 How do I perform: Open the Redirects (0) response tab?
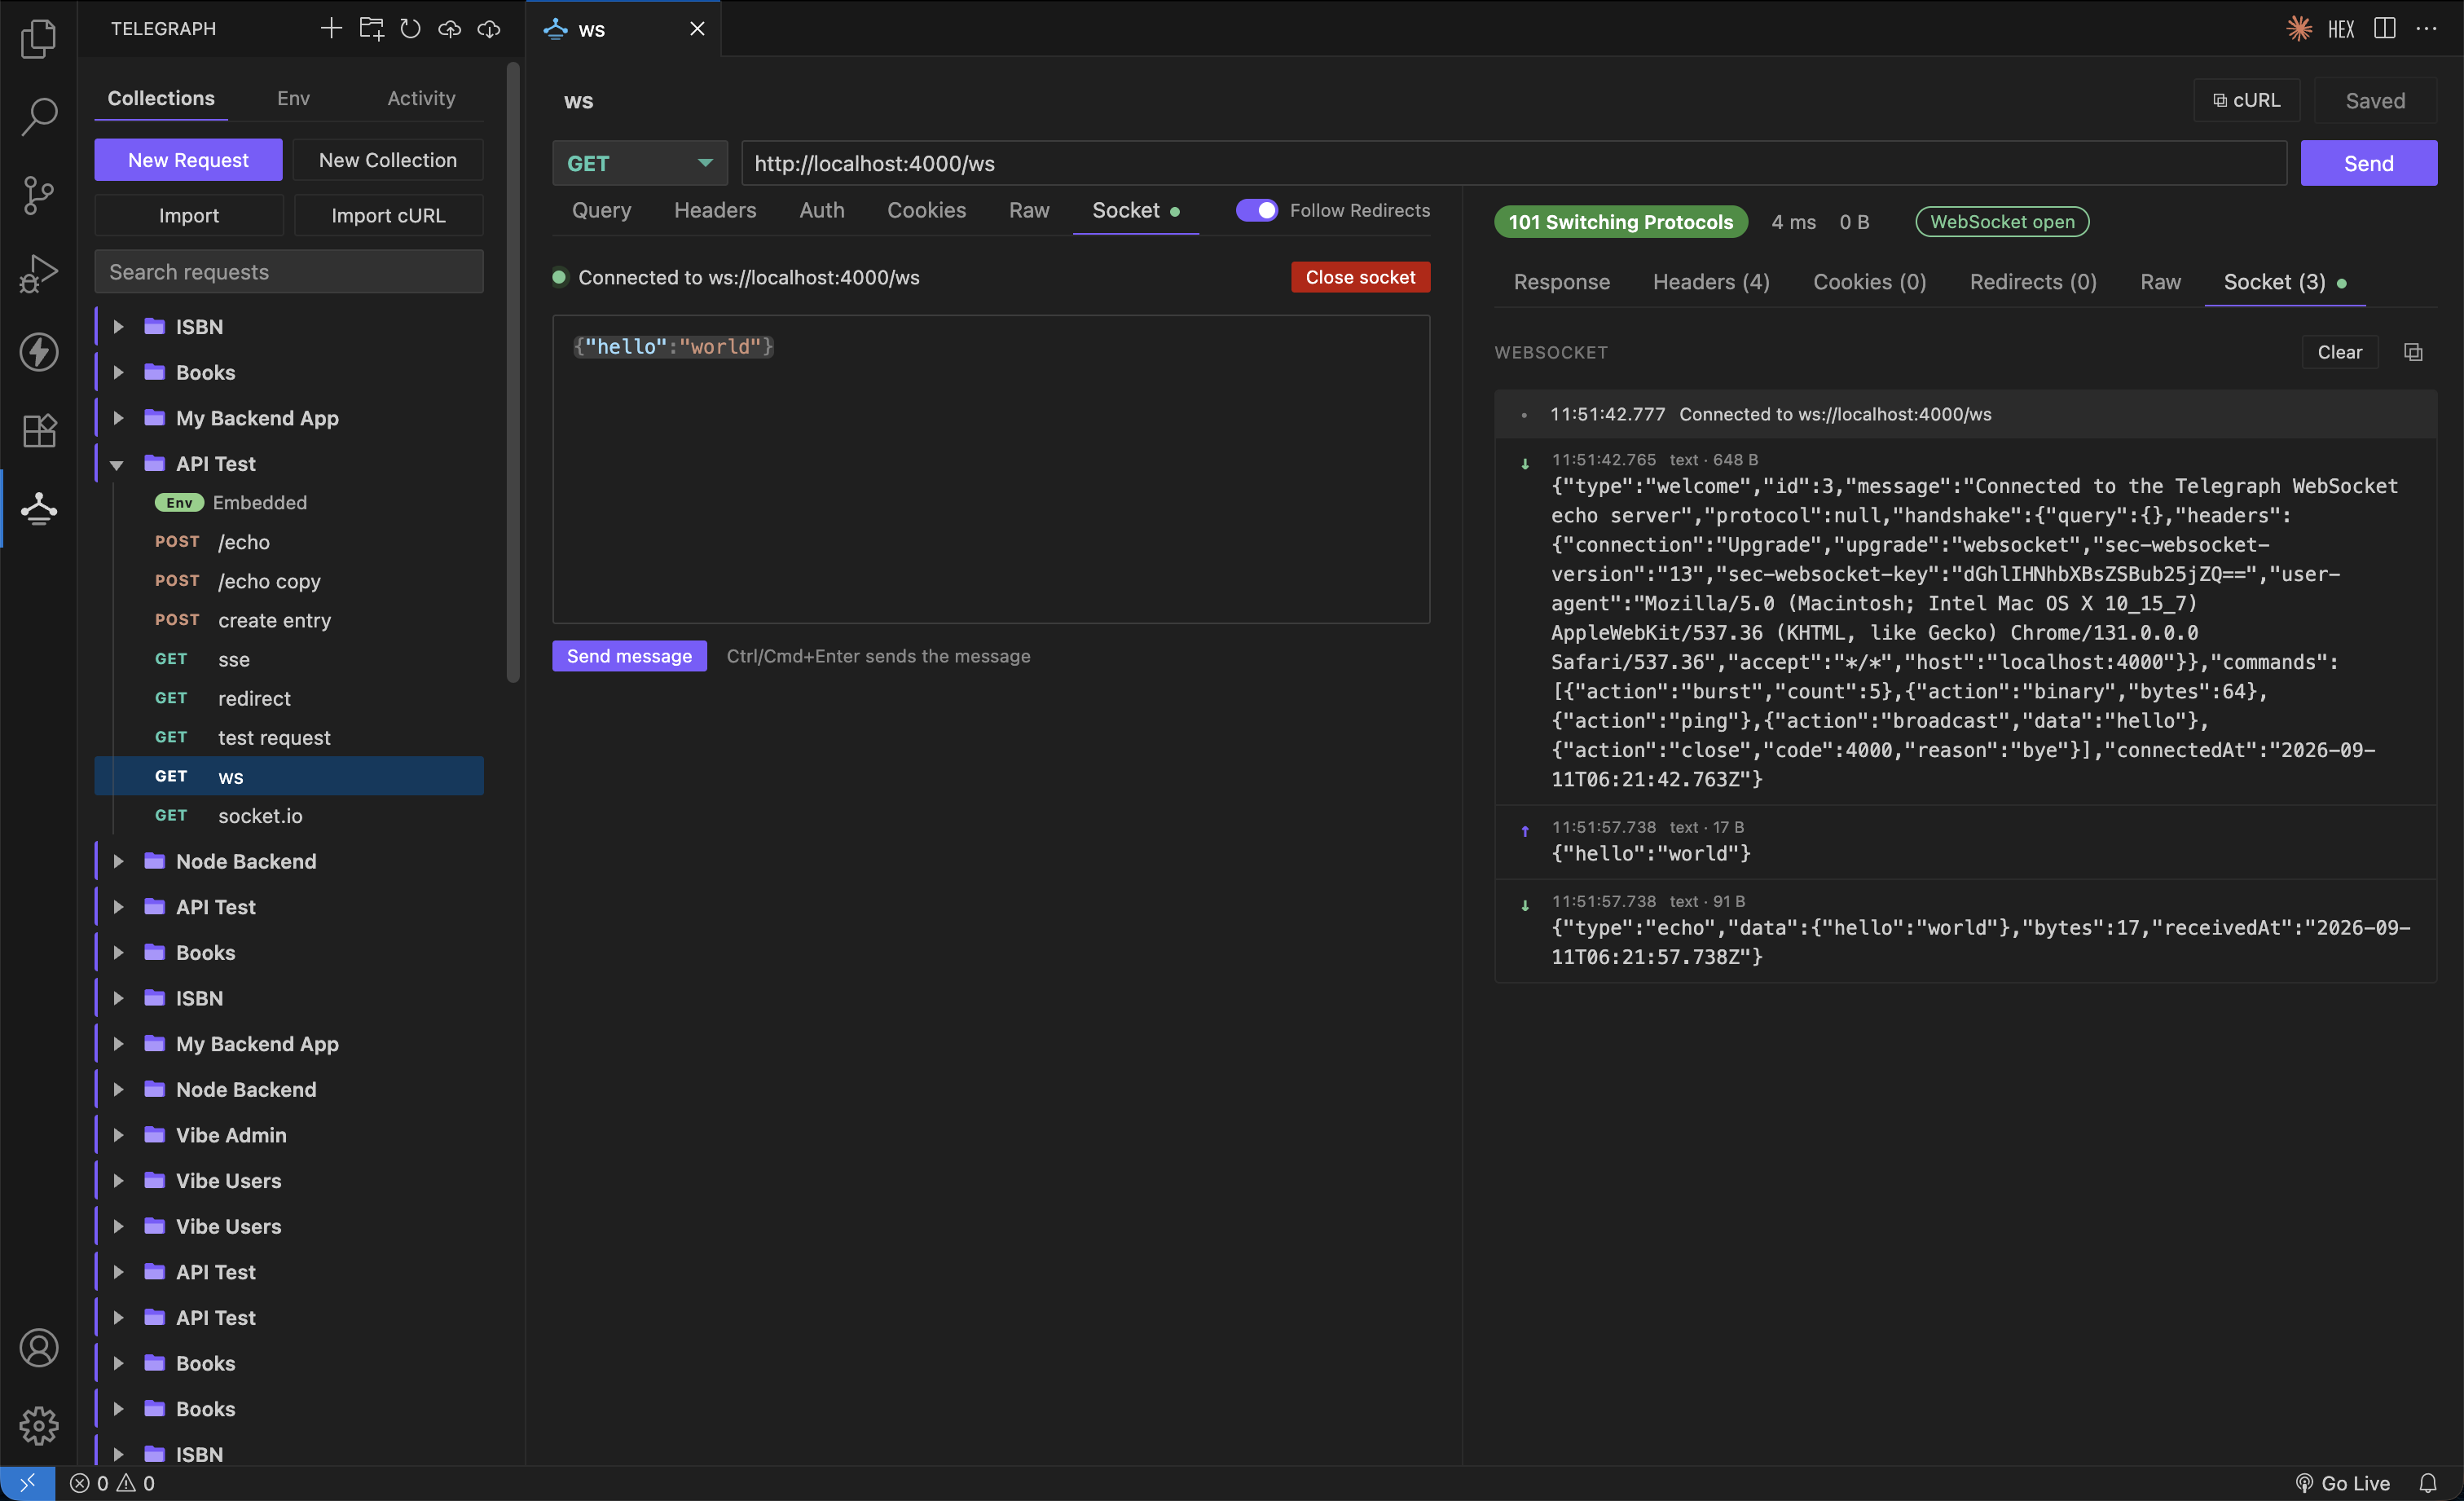pos(2032,282)
